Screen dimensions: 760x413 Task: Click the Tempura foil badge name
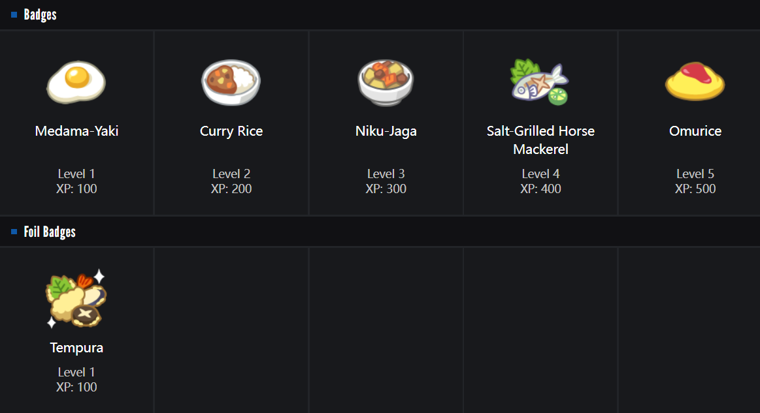click(76, 348)
